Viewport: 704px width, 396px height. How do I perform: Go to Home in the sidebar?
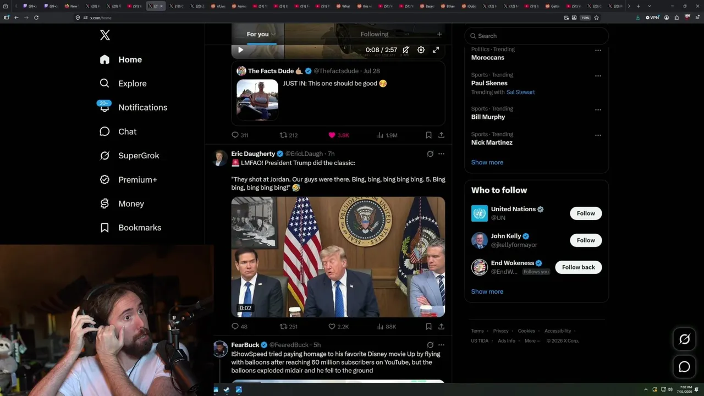click(121, 59)
